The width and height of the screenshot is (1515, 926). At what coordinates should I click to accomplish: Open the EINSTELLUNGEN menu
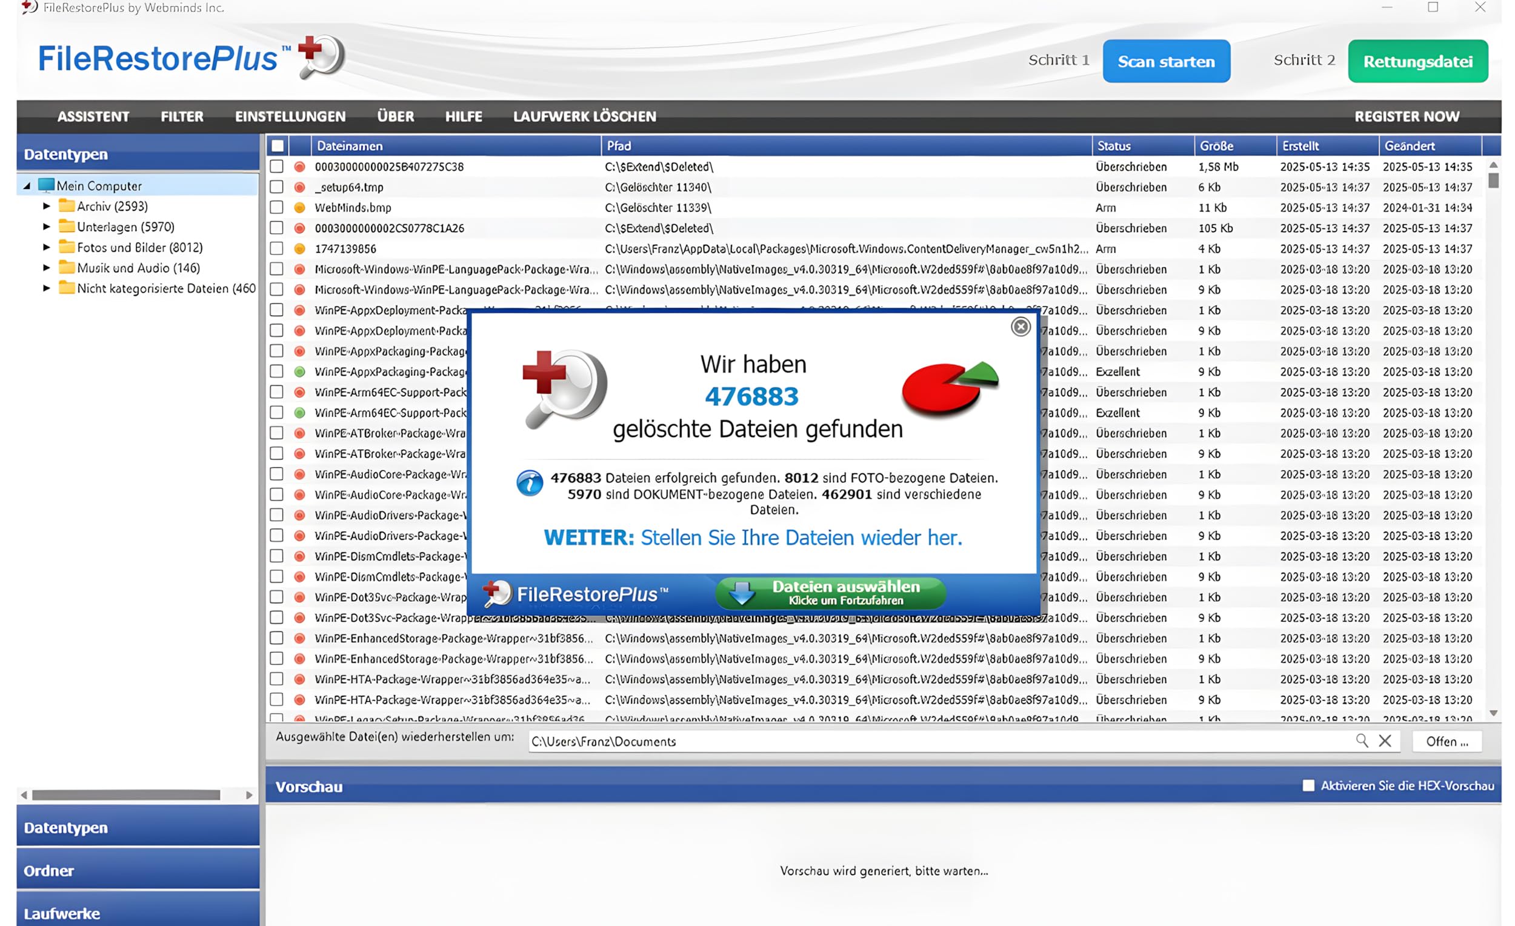(290, 116)
